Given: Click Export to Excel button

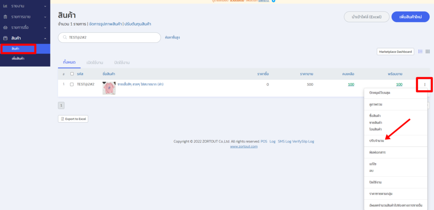Looking at the screenshot, I should [x=73, y=119].
